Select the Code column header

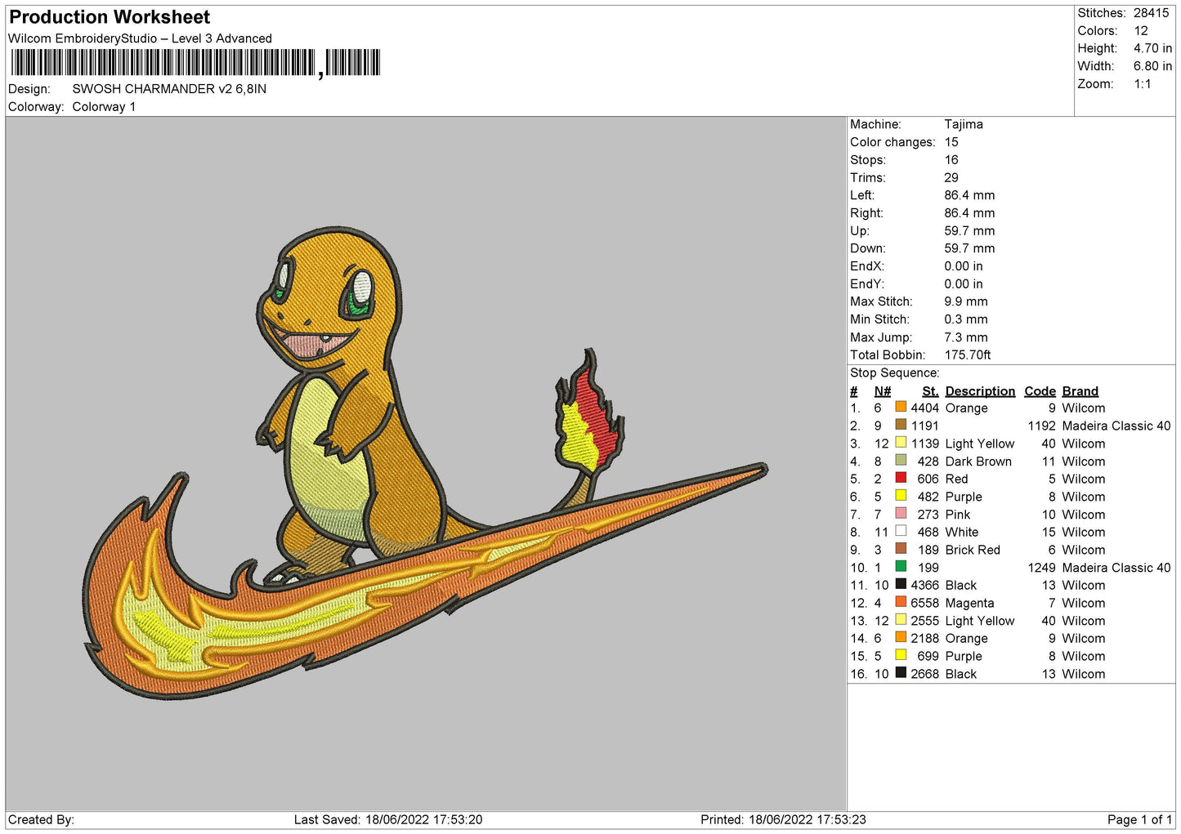coord(1040,391)
